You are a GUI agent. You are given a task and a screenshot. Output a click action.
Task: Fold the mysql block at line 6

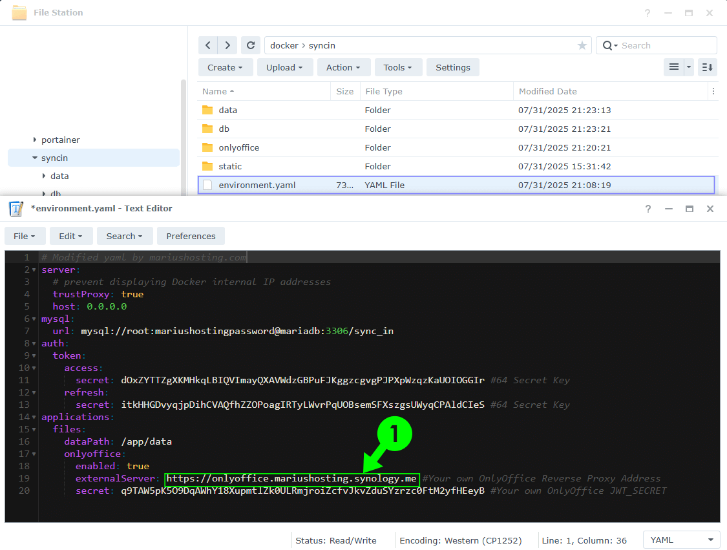34,319
